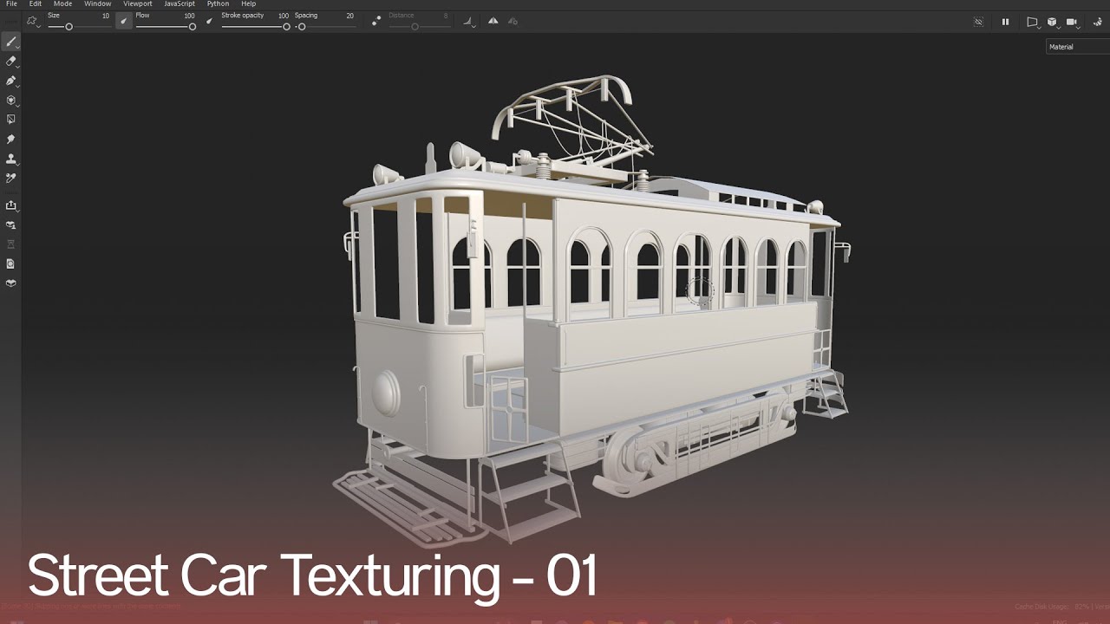Viewport: 1110px width, 624px height.
Task: Open lazy mouse curve dropdown
Action: (468, 22)
